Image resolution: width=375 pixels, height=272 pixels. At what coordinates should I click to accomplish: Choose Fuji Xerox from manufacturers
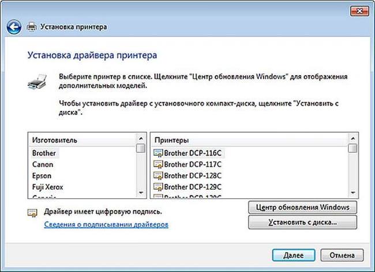click(47, 187)
